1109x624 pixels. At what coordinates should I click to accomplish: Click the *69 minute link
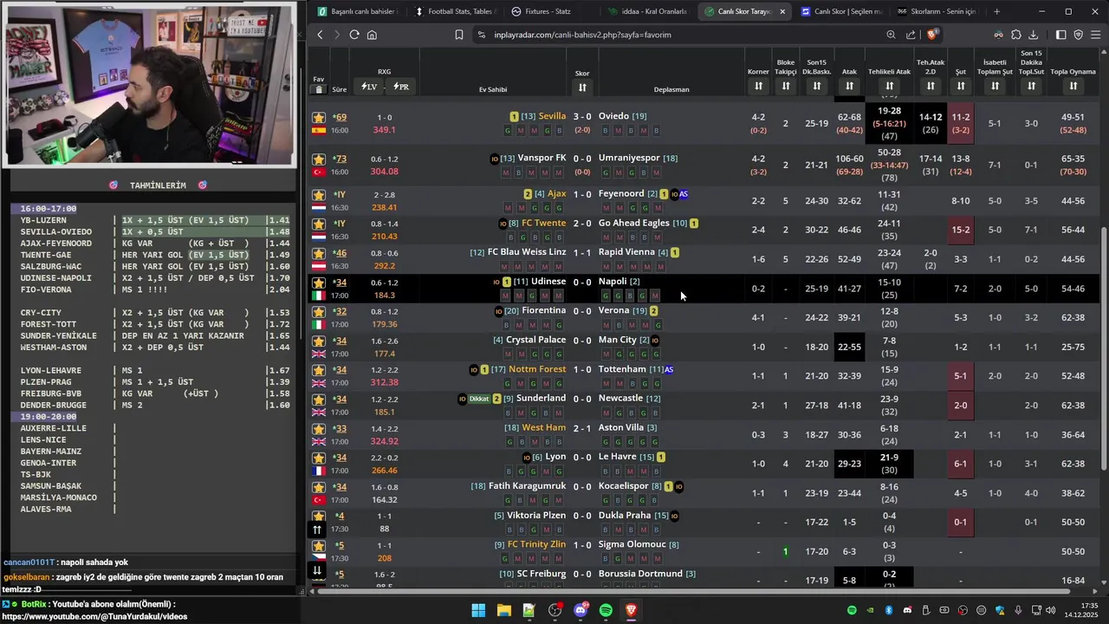340,117
